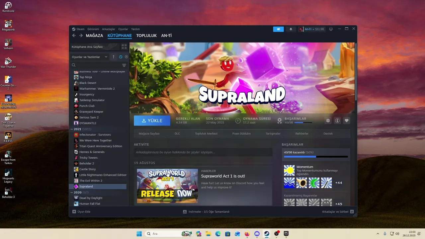This screenshot has width=425, height=239.
Task: Open the Mağaza Sayfası link
Action: [x=149, y=133]
